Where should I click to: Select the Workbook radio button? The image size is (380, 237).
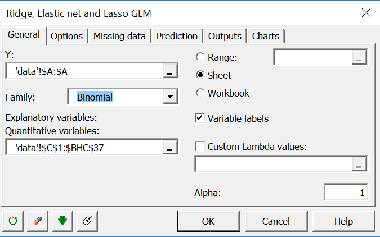click(200, 93)
